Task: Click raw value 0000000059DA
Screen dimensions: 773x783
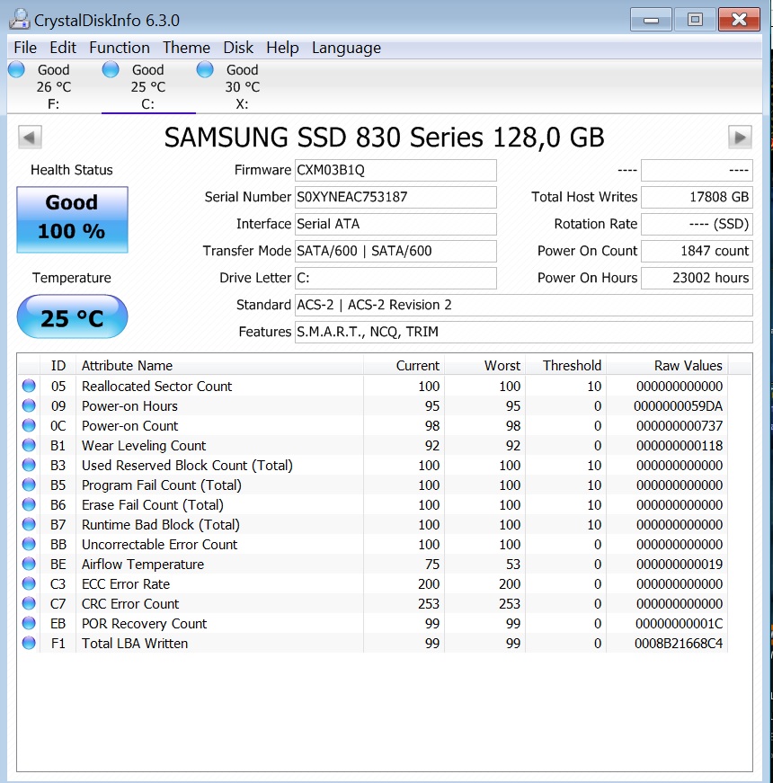Action: [x=678, y=406]
